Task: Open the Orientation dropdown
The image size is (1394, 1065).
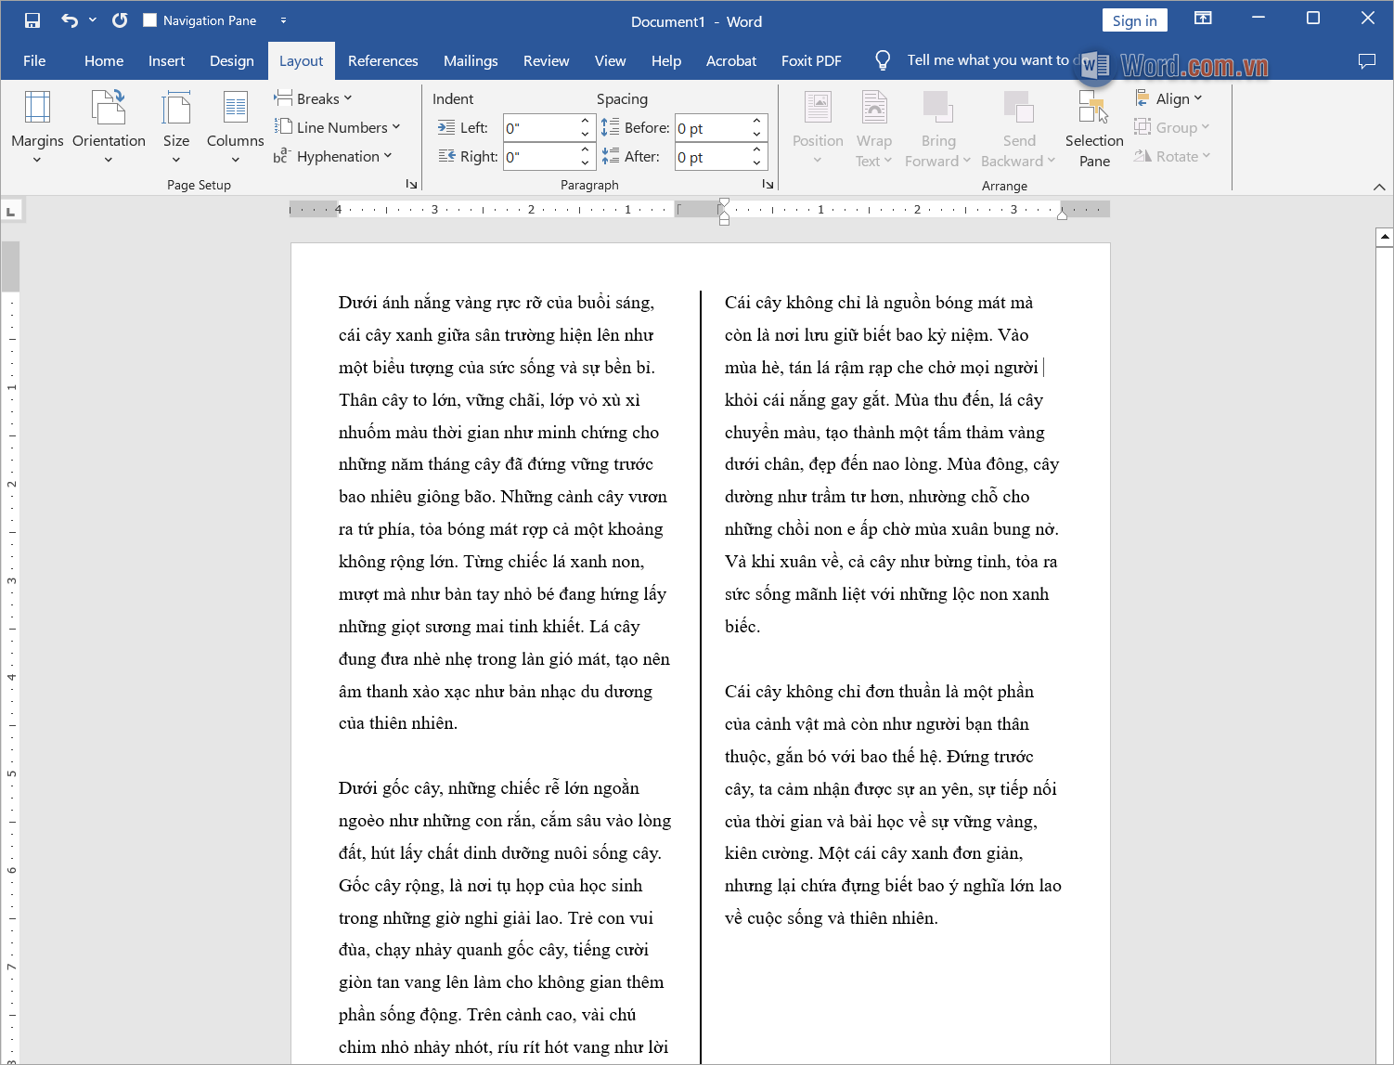Action: [109, 128]
